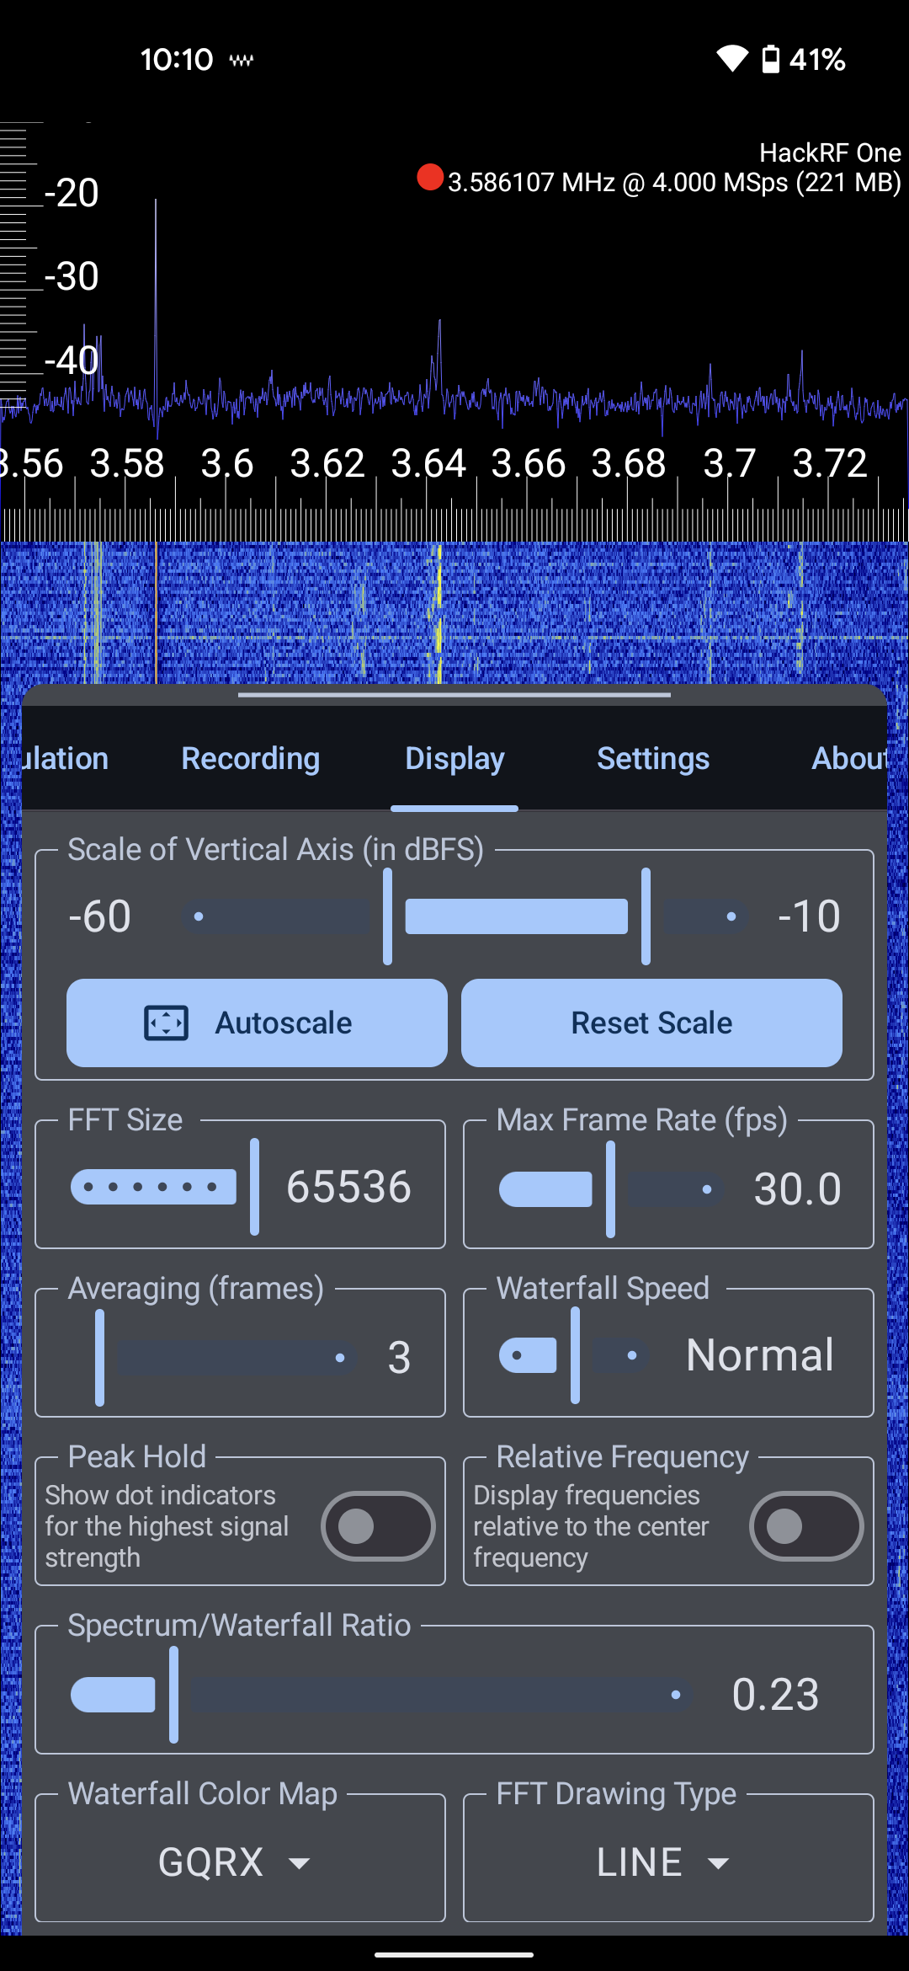Switch to the Recording tab

[250, 759]
